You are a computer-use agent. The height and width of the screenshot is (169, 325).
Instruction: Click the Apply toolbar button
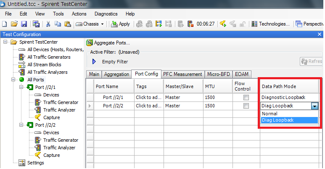point(120,24)
